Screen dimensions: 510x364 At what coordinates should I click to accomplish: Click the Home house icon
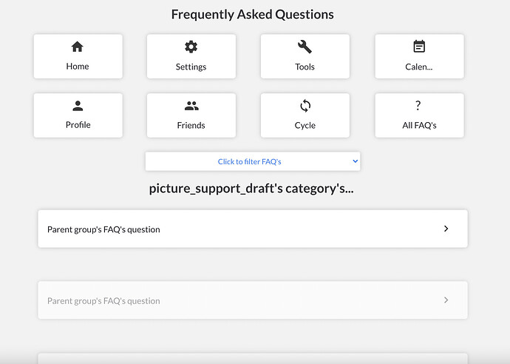[x=78, y=47]
